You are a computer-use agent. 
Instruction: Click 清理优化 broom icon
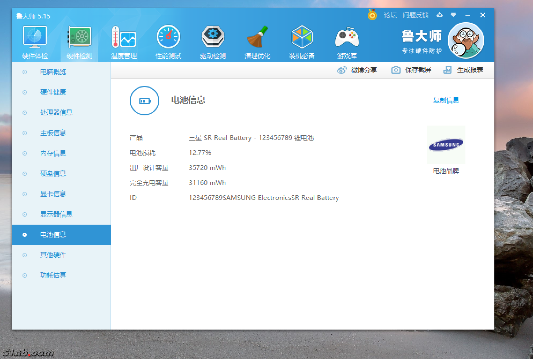point(257,37)
